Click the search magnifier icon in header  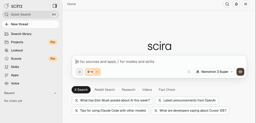[227, 4]
